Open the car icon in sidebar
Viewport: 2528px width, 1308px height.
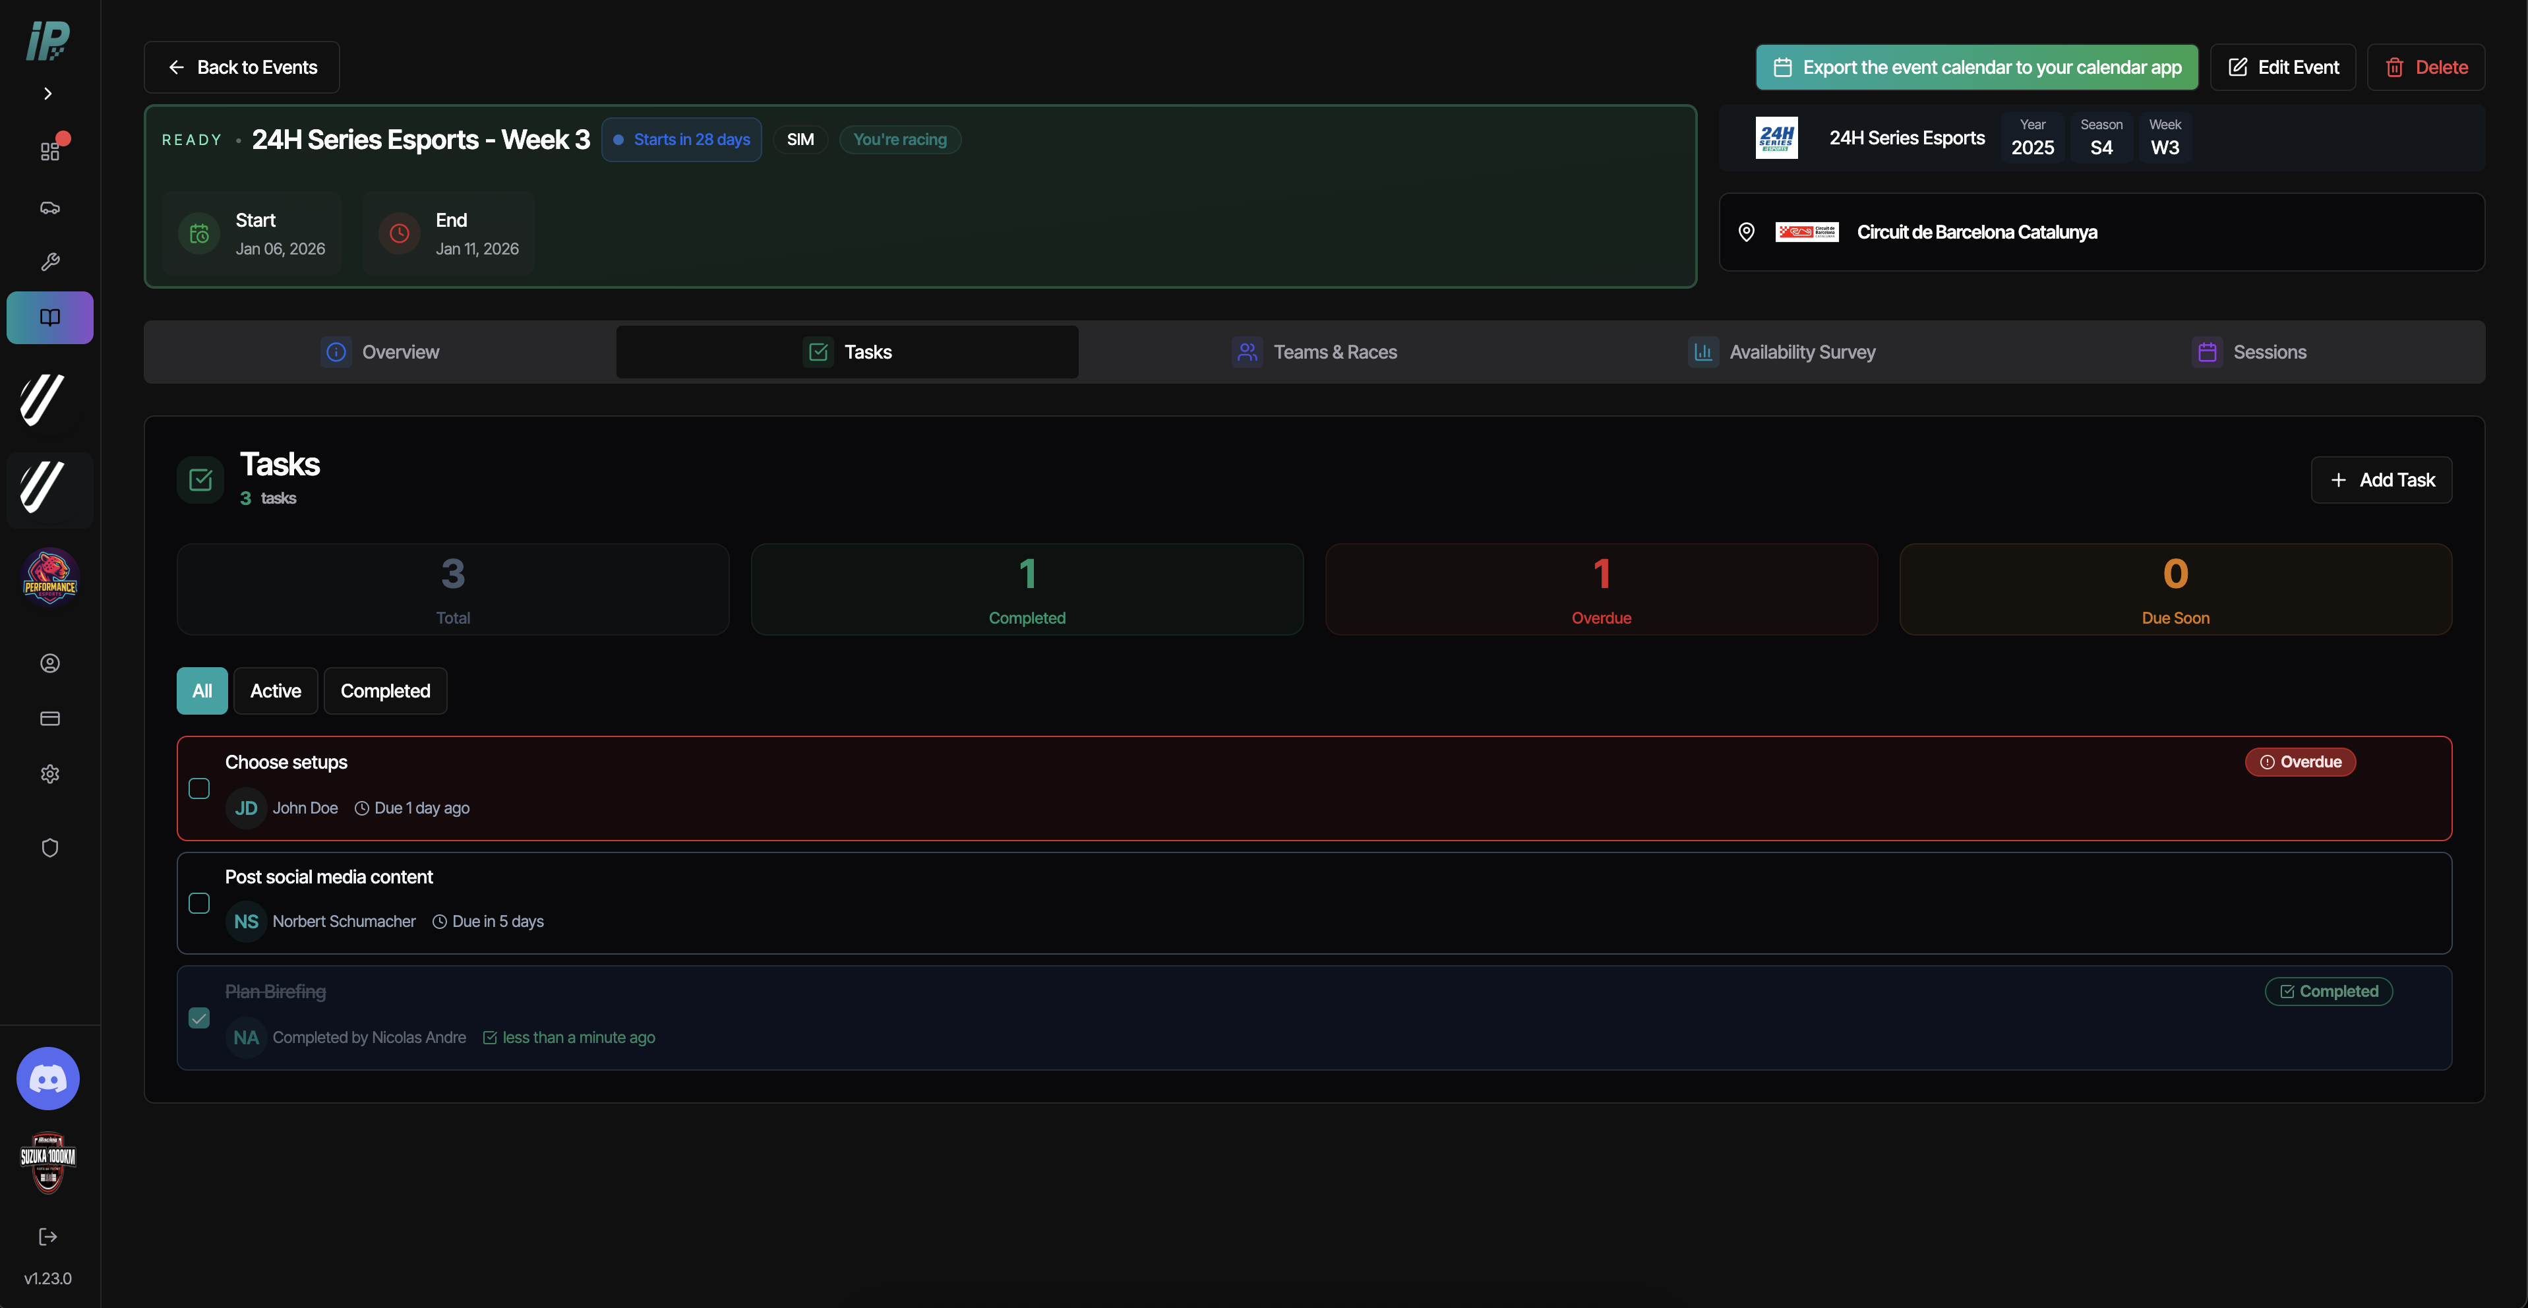[x=50, y=207]
